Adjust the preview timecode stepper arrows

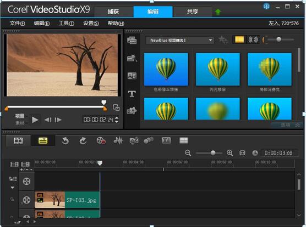(x=117, y=120)
